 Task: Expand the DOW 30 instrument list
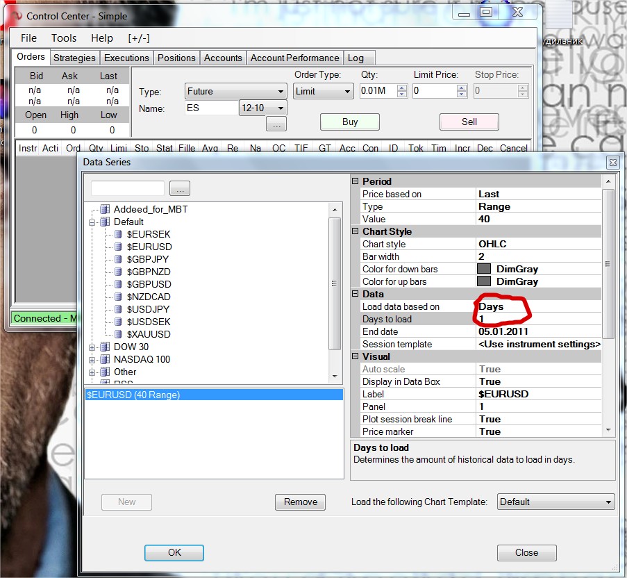point(92,347)
